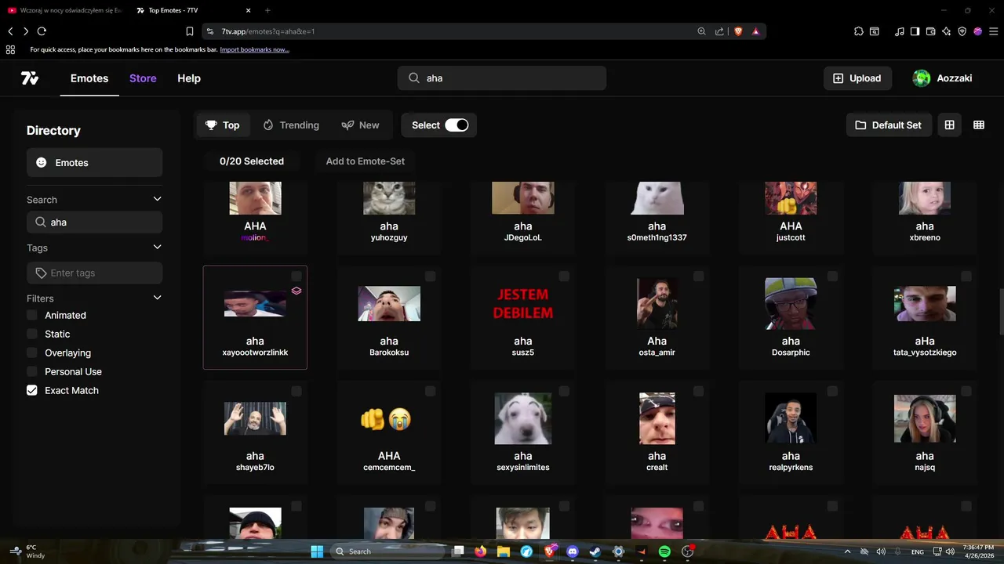Click the Add to Emote-Set button

(366, 161)
